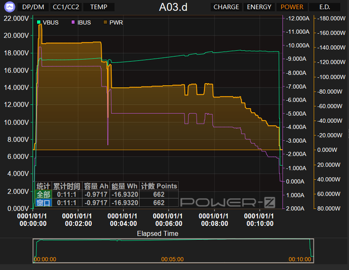349x270 pixels.
Task: Toggle the PWR legend series
Action: 113,23
